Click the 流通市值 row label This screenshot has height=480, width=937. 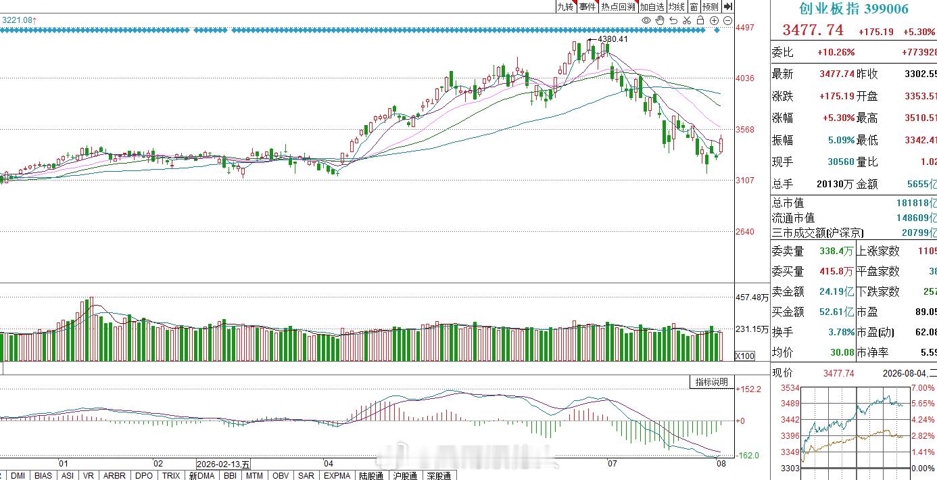(x=794, y=218)
